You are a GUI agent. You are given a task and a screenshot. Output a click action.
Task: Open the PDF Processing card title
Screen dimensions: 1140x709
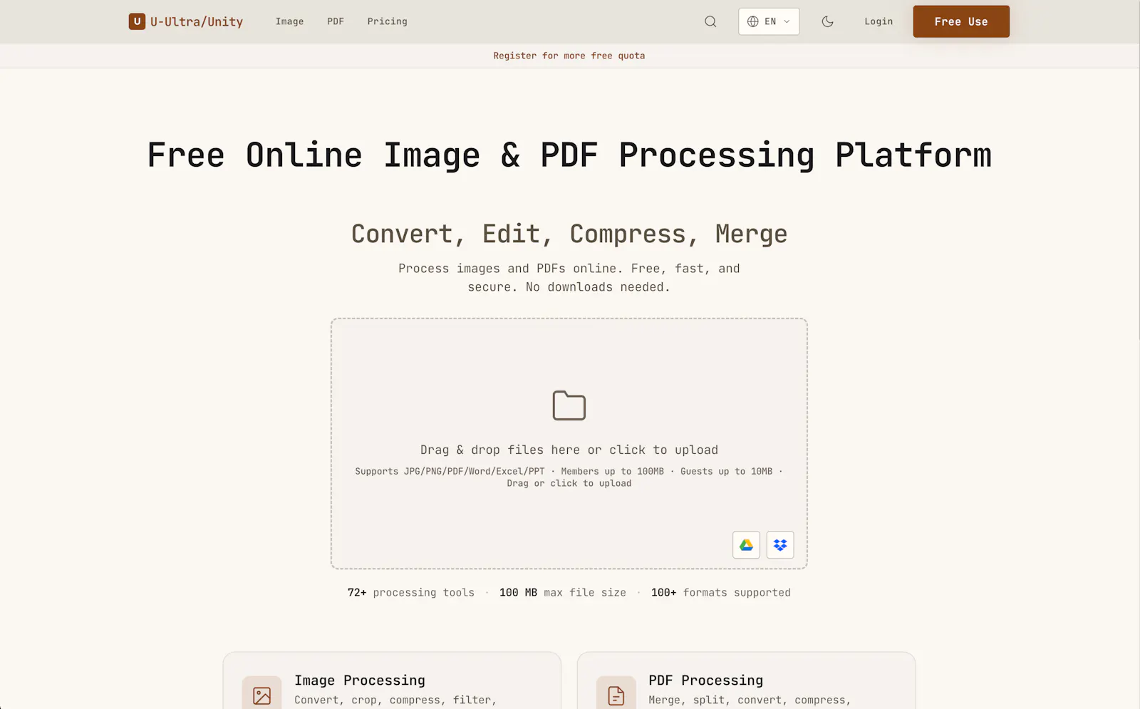coord(705,680)
